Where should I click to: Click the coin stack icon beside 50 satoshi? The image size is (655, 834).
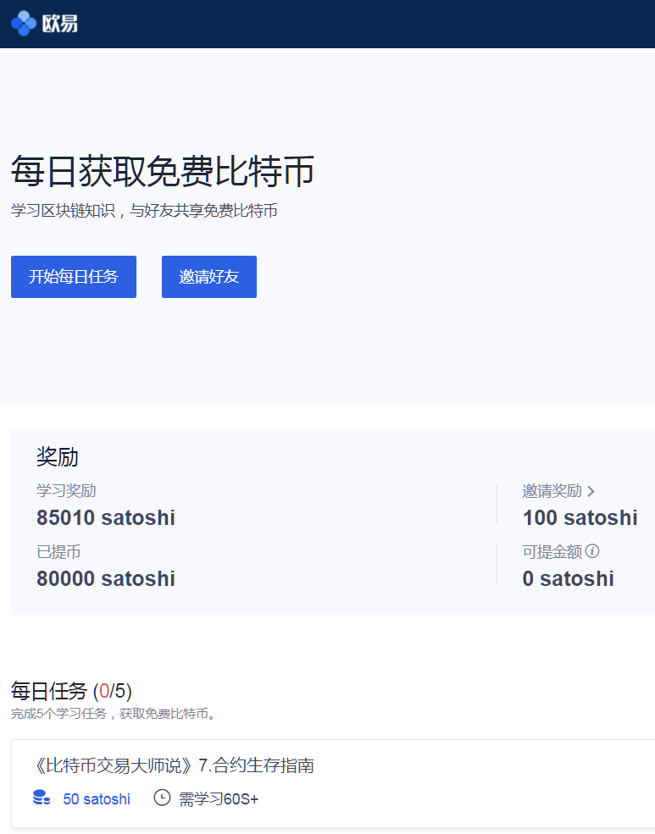tap(42, 798)
